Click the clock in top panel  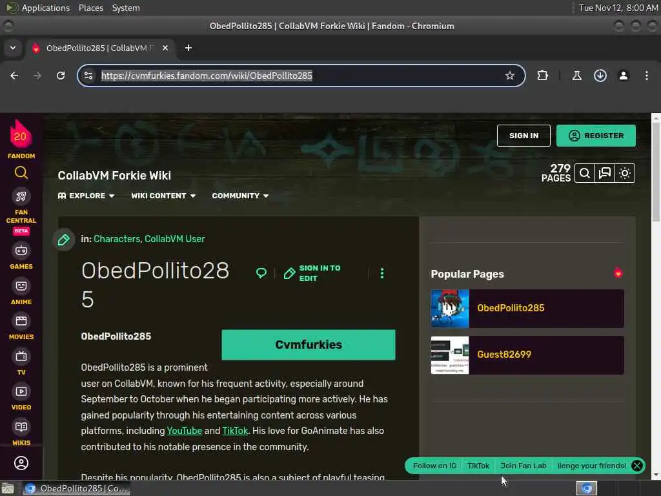(618, 8)
